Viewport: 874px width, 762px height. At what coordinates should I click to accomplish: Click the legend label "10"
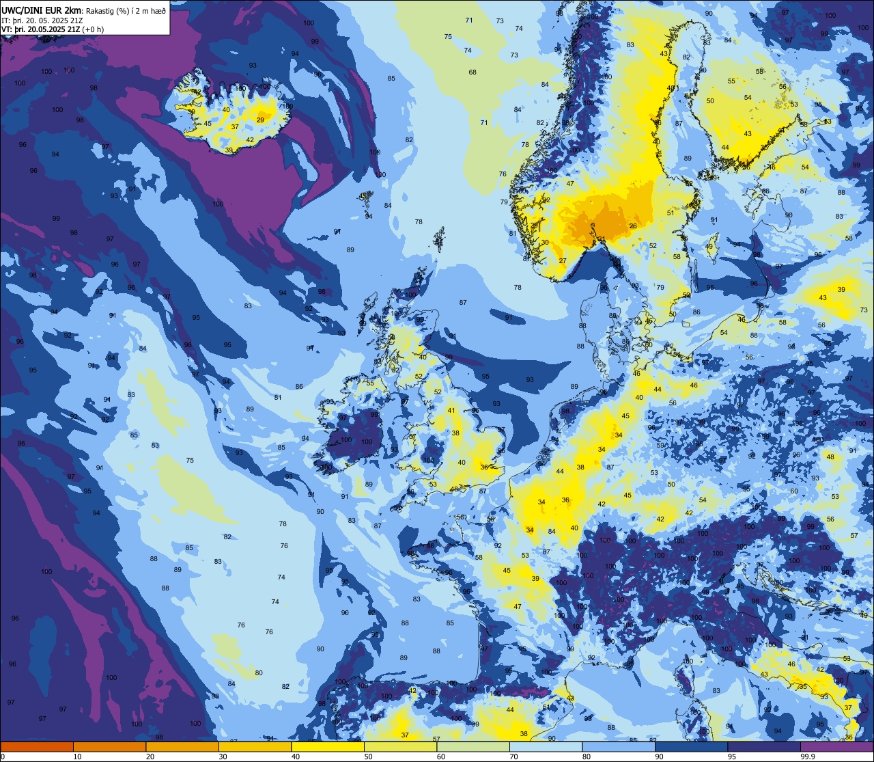77,757
